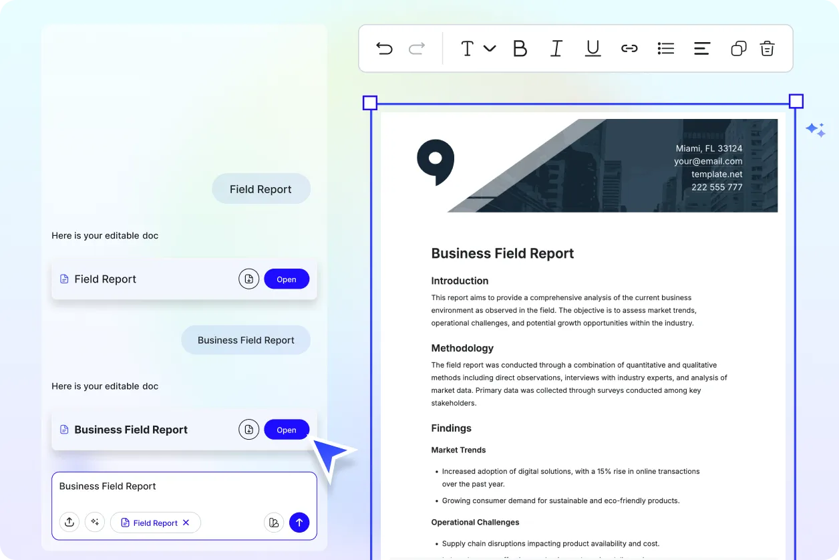Download the Field Report document
This screenshot has height=560, width=839.
click(x=248, y=279)
